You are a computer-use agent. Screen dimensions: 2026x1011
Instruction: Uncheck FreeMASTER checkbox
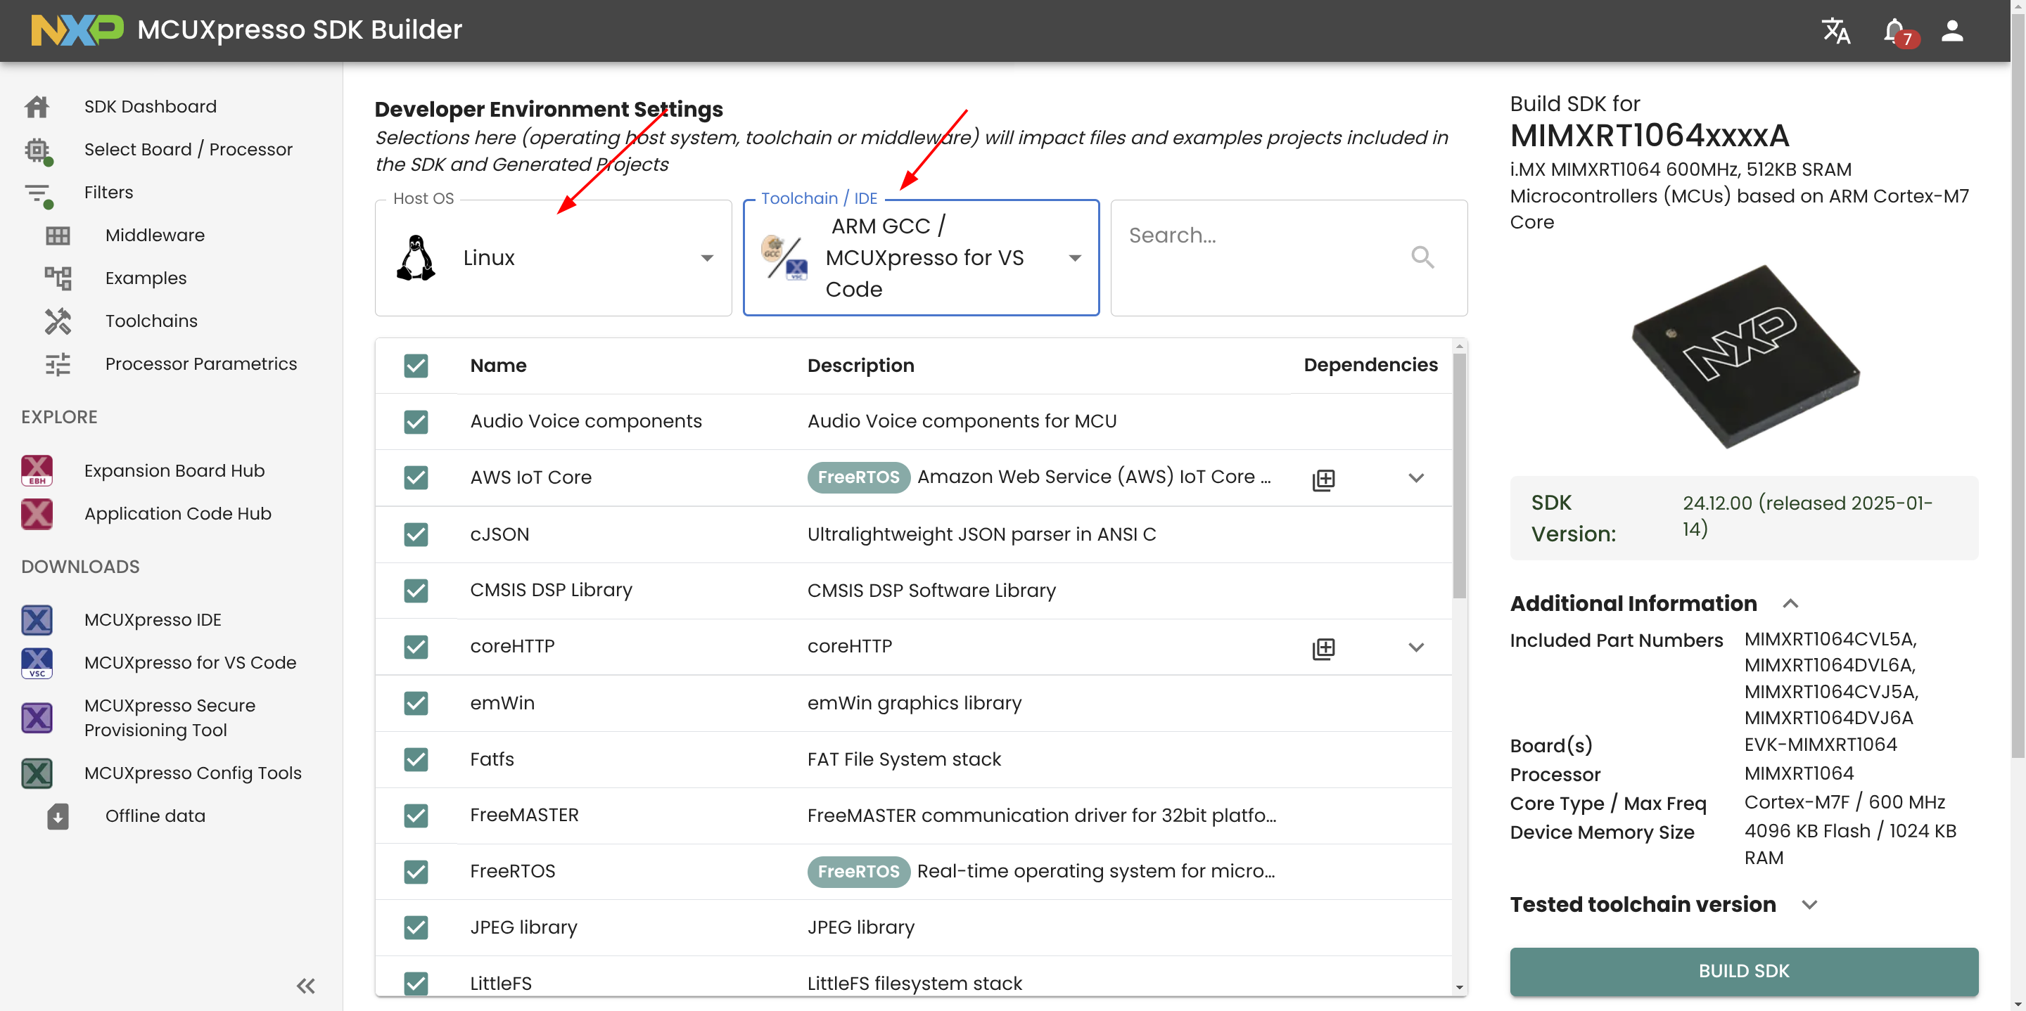pyautogui.click(x=416, y=816)
